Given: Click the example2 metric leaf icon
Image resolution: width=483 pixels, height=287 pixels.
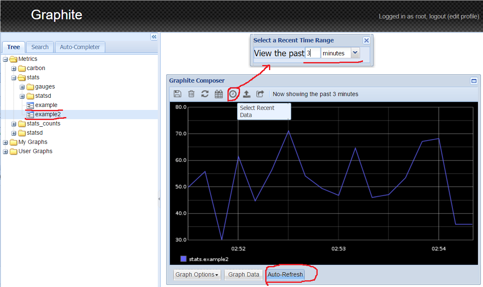Looking at the screenshot, I should pos(30,115).
